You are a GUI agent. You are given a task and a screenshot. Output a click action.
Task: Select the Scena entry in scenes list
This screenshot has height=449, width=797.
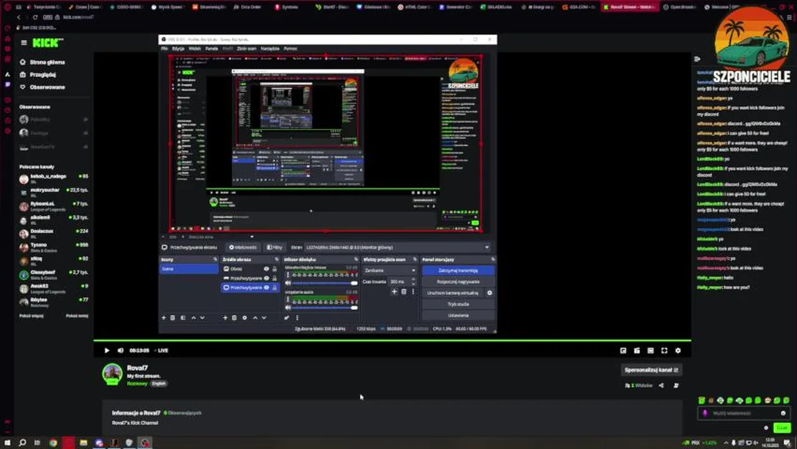point(189,269)
